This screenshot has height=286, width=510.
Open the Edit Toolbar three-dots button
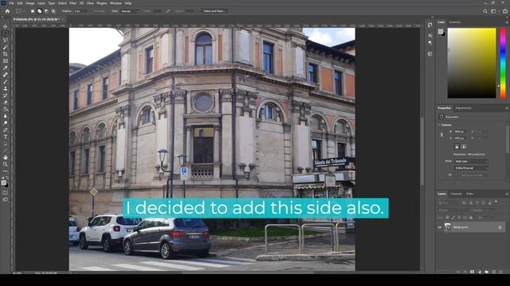[6, 171]
